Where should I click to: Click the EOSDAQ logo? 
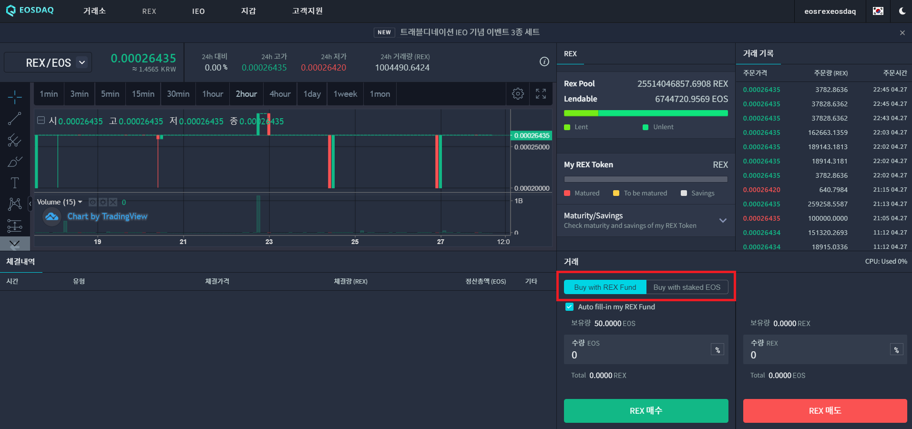coord(30,10)
